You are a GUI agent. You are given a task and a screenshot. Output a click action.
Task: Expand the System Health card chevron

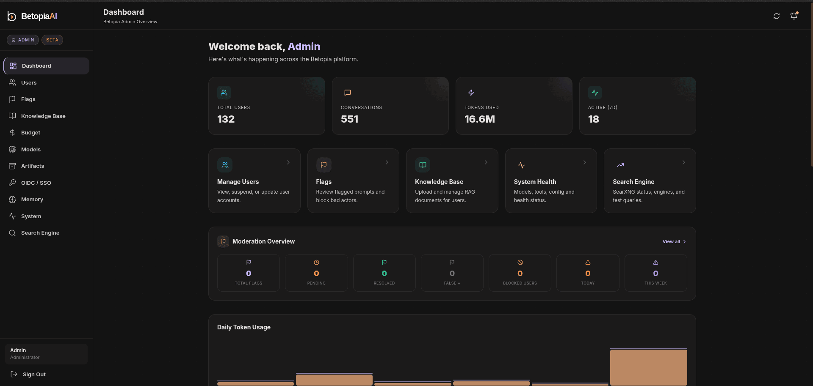pyautogui.click(x=585, y=162)
